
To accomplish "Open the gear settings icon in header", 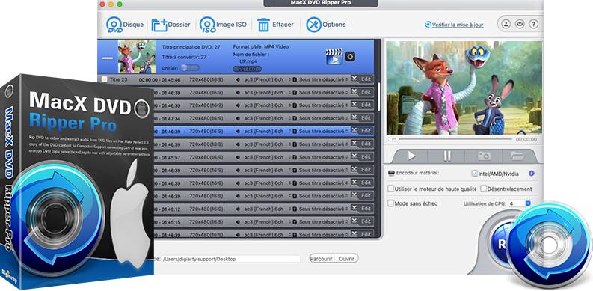I will (x=351, y=57).
